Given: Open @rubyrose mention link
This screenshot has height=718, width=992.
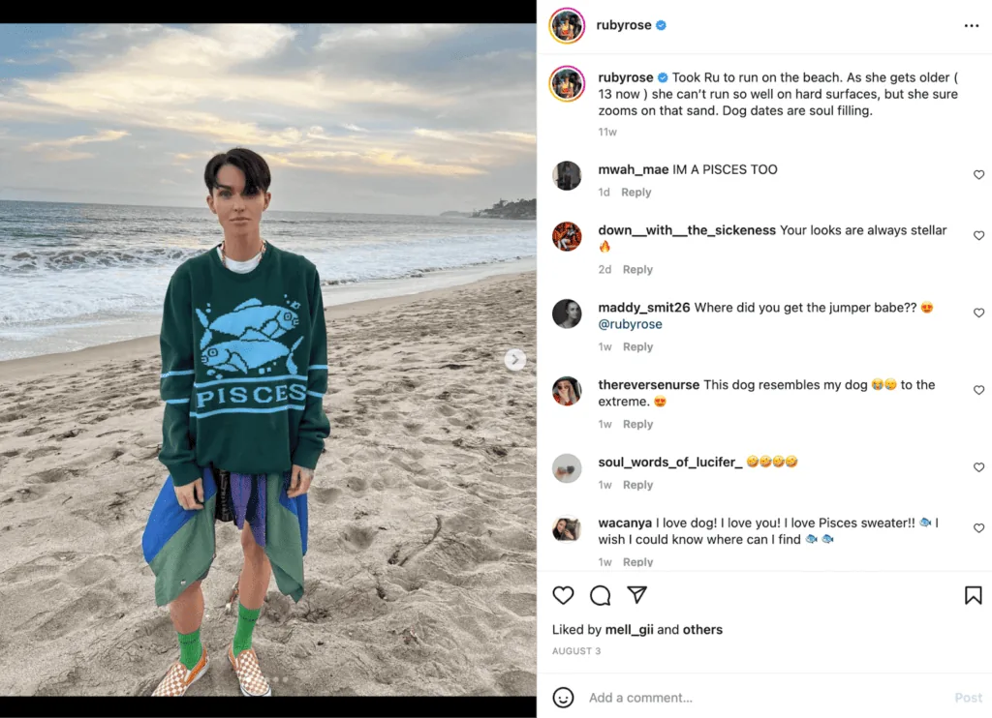Looking at the screenshot, I should (x=630, y=324).
